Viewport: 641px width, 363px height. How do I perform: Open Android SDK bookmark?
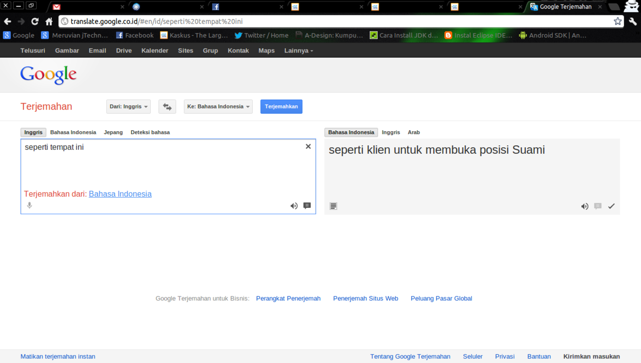pyautogui.click(x=553, y=35)
